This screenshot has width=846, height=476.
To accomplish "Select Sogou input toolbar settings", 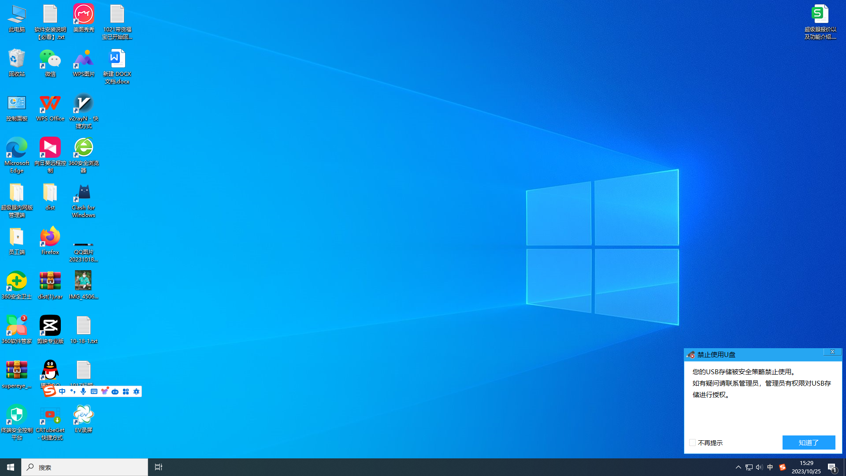I will pyautogui.click(x=137, y=391).
